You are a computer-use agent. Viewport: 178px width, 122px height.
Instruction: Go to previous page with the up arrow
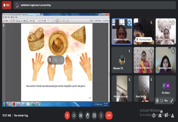(x=31, y=21)
